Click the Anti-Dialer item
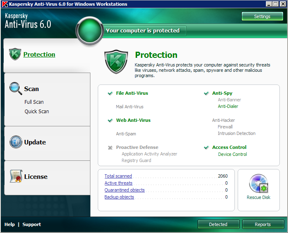 [x=228, y=107]
